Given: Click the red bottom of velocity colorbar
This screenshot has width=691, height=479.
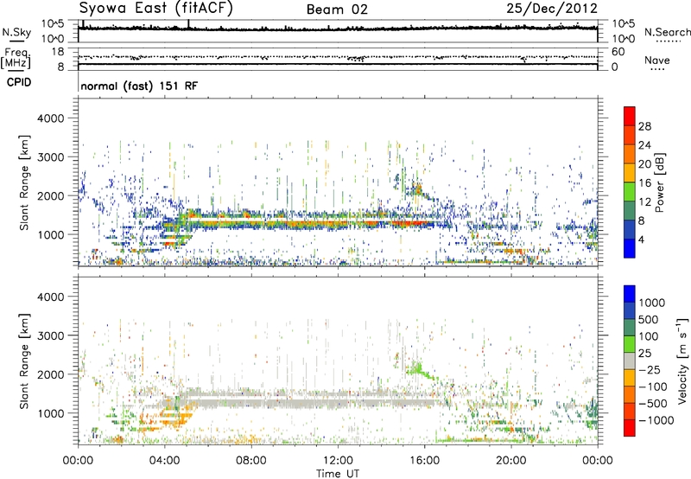Looking at the screenshot, I should pyautogui.click(x=630, y=428).
